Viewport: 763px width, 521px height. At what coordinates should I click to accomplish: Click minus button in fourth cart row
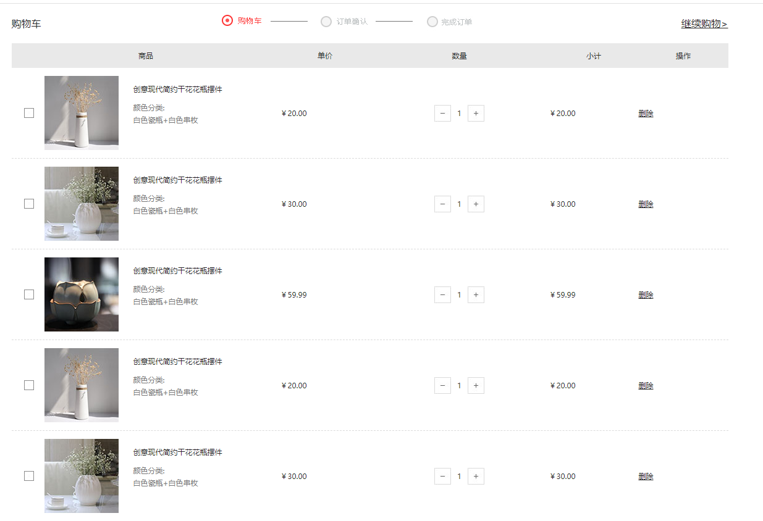pos(442,385)
